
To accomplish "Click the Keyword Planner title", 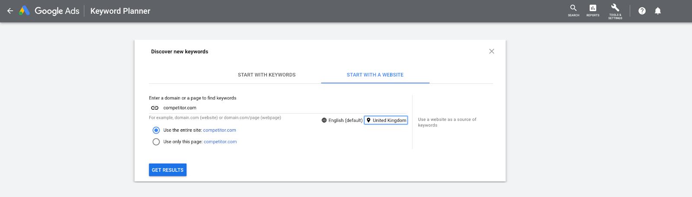I will (120, 11).
